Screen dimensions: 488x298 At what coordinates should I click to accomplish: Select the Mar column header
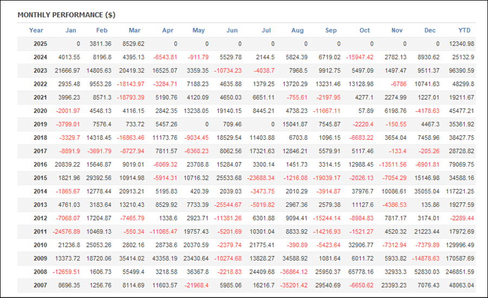(134, 30)
